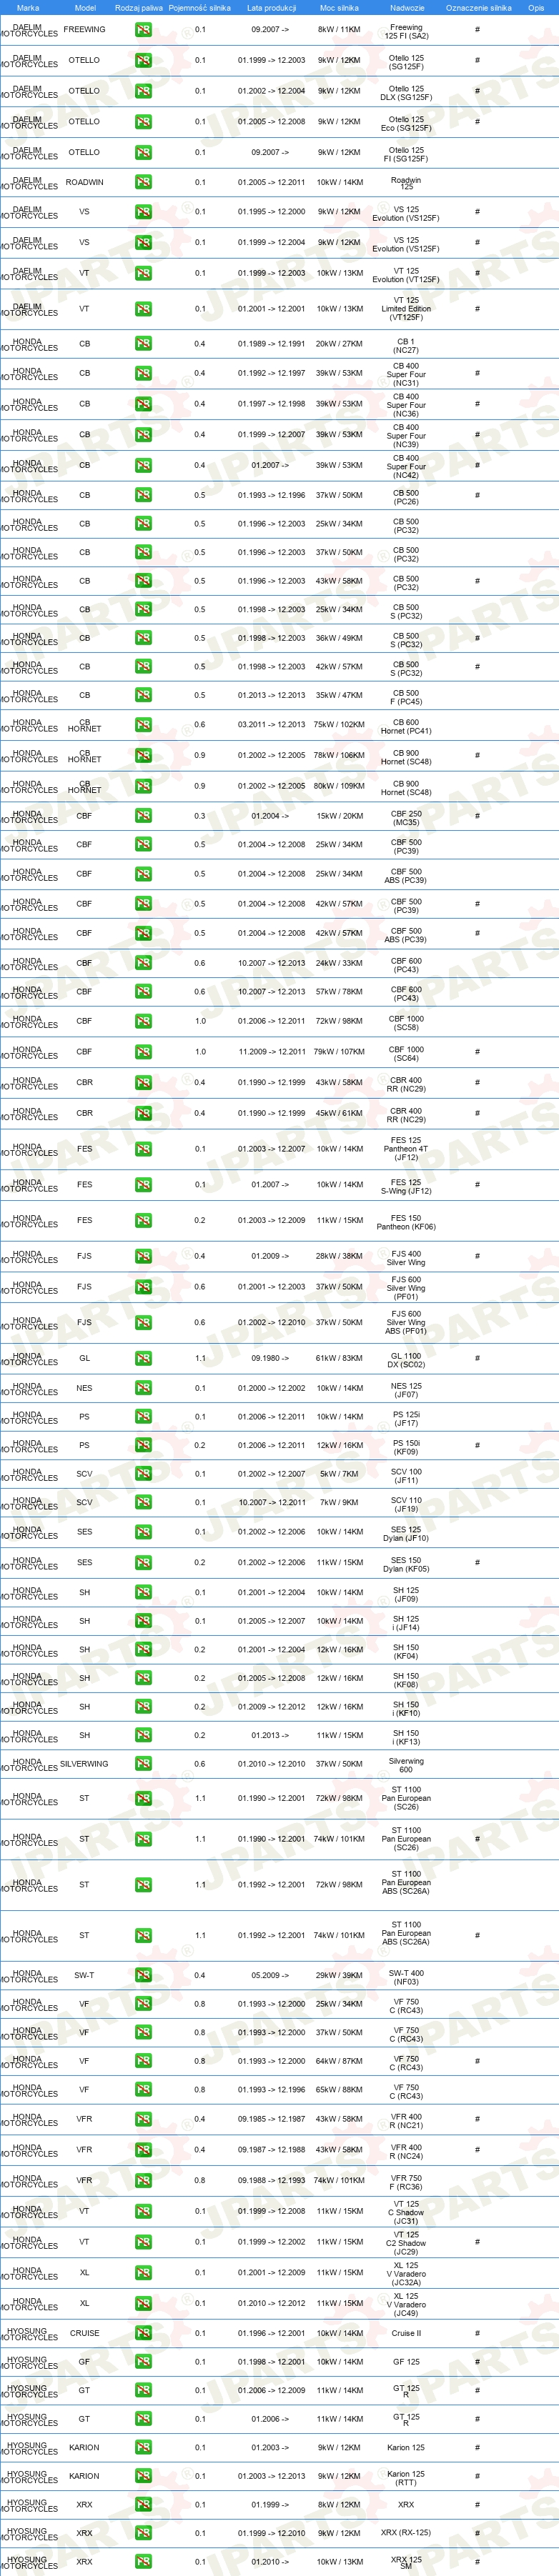Select the SW-T model cell

pyautogui.click(x=84, y=1976)
